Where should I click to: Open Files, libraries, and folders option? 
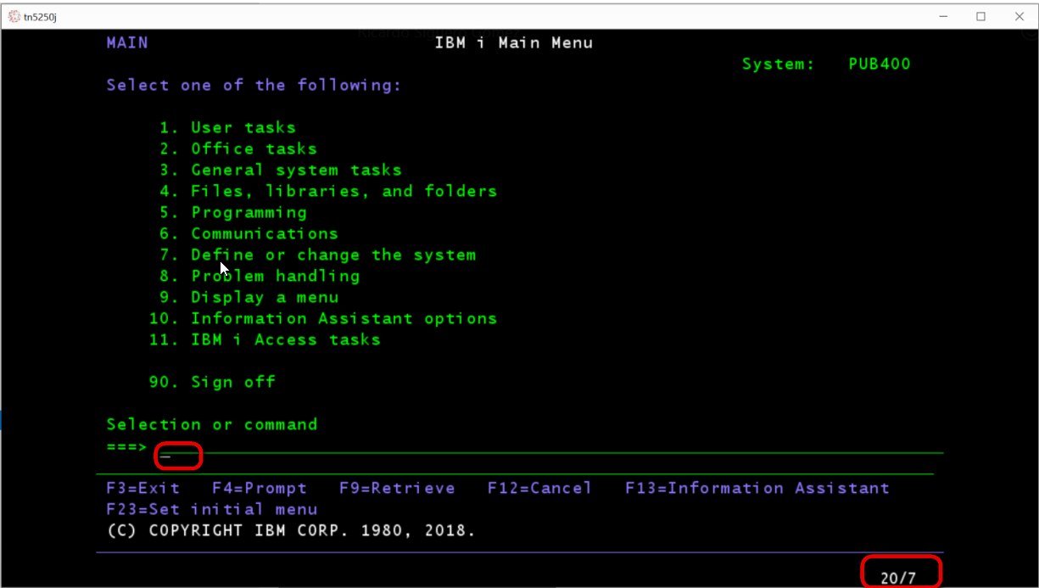coord(344,191)
